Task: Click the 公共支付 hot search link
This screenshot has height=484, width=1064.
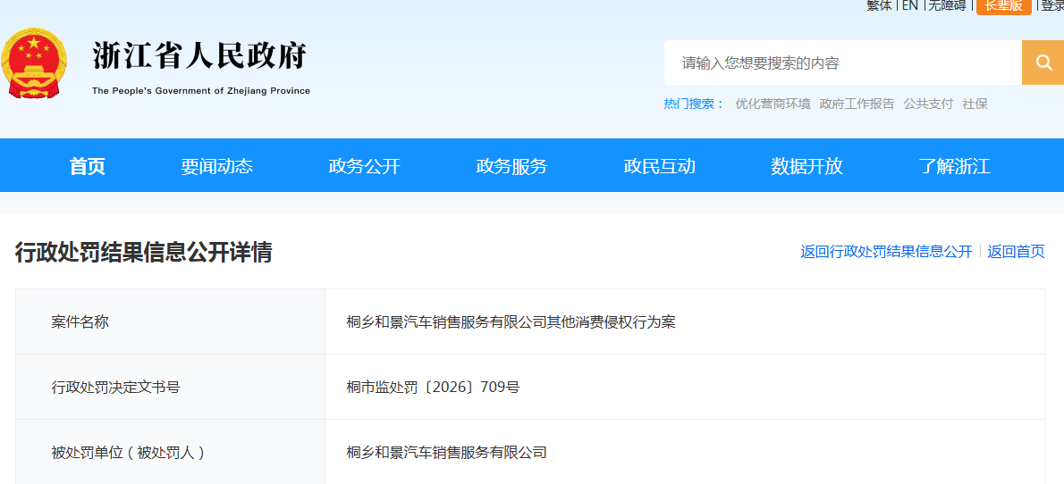Action: (928, 104)
